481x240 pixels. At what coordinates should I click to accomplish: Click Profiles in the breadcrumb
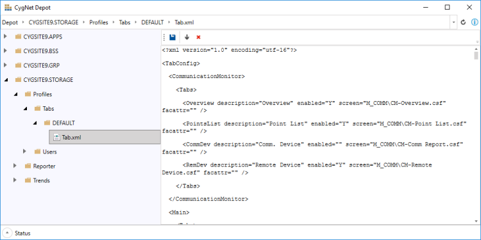coord(99,22)
